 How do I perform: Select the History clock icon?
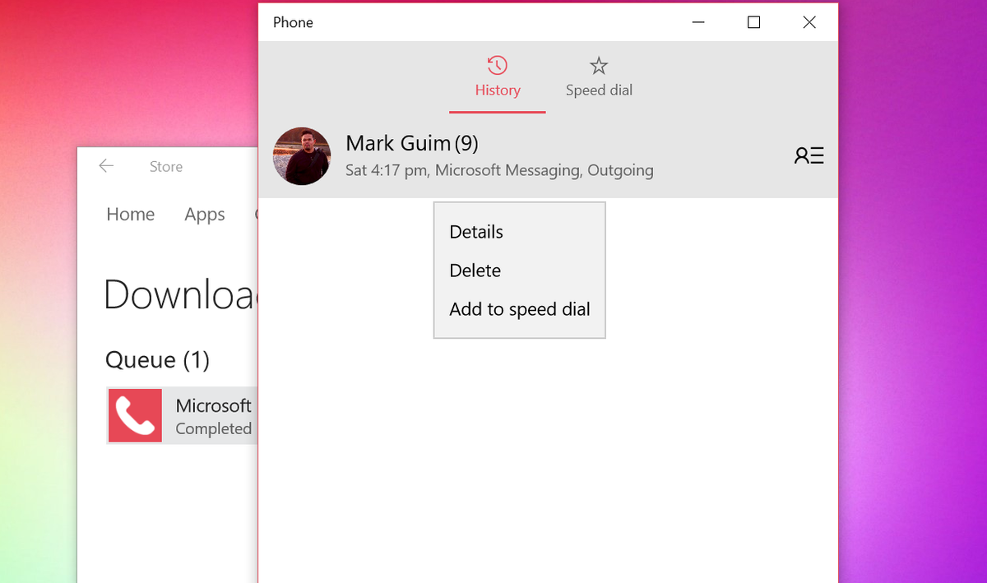497,64
